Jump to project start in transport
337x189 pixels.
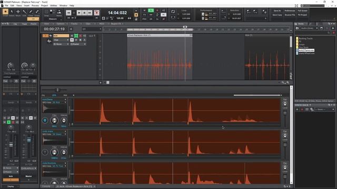tap(68, 18)
